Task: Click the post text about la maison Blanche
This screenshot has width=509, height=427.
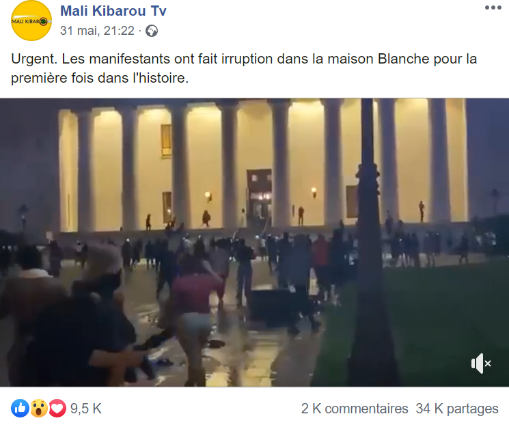Action: [244, 68]
